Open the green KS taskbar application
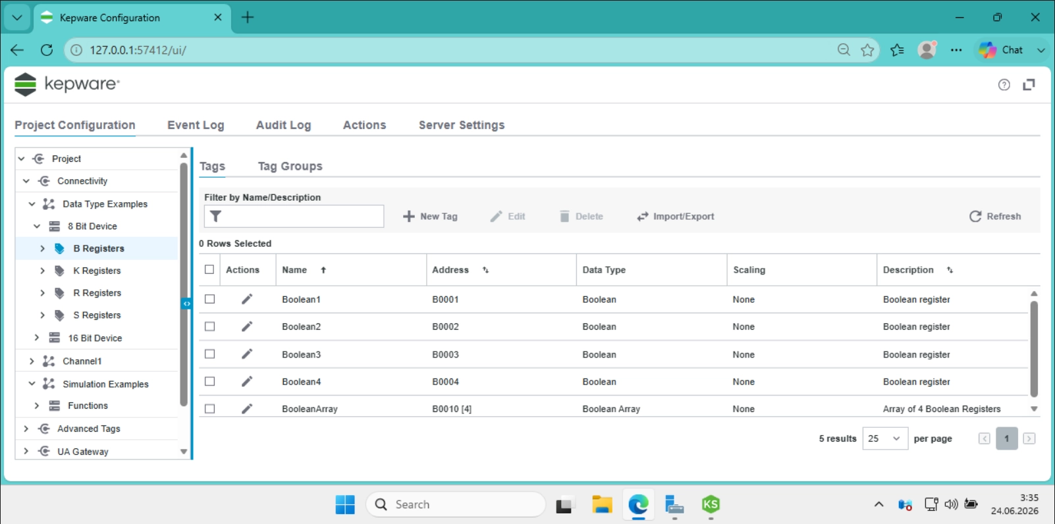The width and height of the screenshot is (1055, 524). pyautogui.click(x=711, y=505)
